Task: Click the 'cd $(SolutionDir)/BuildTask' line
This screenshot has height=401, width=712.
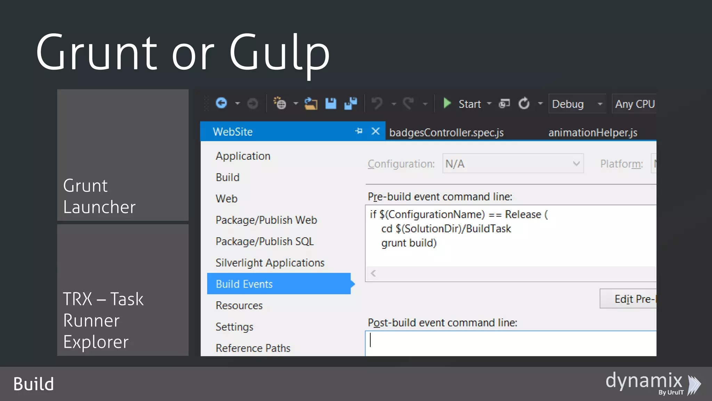Action: (446, 229)
